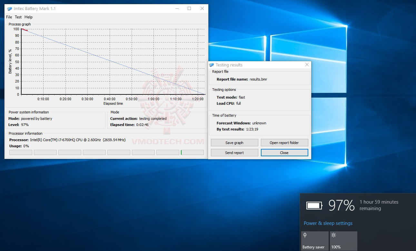Click the battery icon in the flyout
Image resolution: width=416 pixels, height=251 pixels.
point(314,206)
